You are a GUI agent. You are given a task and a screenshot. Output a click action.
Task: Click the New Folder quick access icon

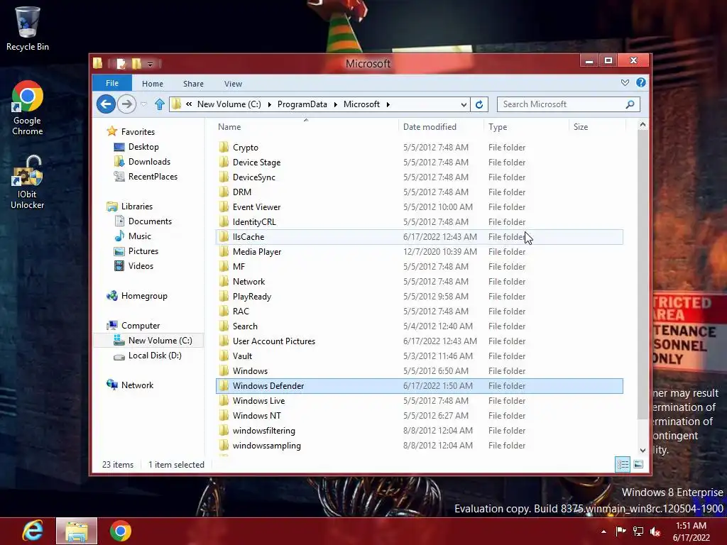[x=136, y=63]
